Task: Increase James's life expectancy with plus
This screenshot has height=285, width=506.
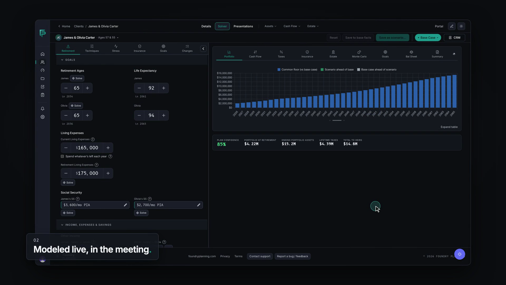Action: pyautogui.click(x=163, y=88)
